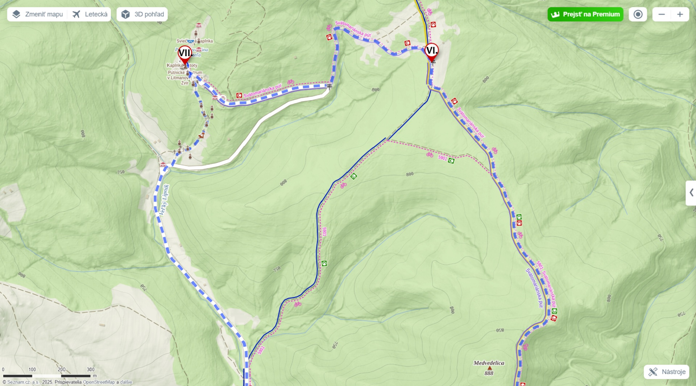Open the Zmeniť mapu layer selector
The image size is (696, 386).
[x=38, y=14]
